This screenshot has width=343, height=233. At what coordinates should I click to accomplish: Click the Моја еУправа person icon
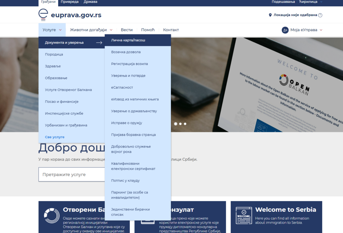pyautogui.click(x=285, y=30)
